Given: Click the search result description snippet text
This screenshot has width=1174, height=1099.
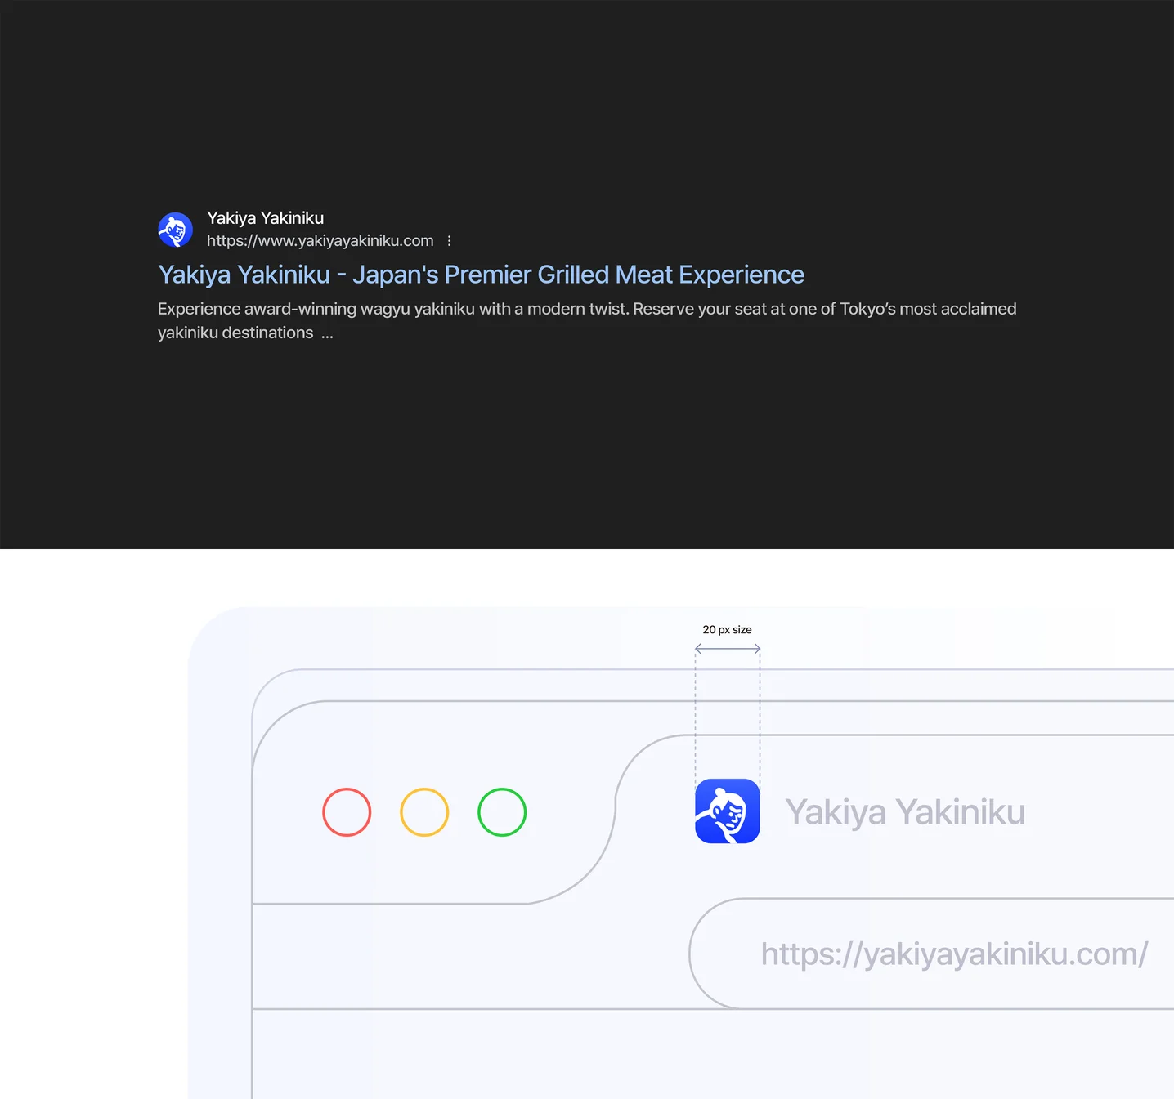Looking at the screenshot, I should [x=587, y=321].
